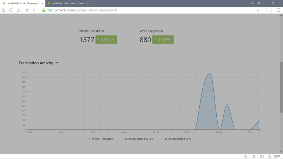Add page to favorites with the star outline icon
283x159 pixels.
(x=27, y=10)
